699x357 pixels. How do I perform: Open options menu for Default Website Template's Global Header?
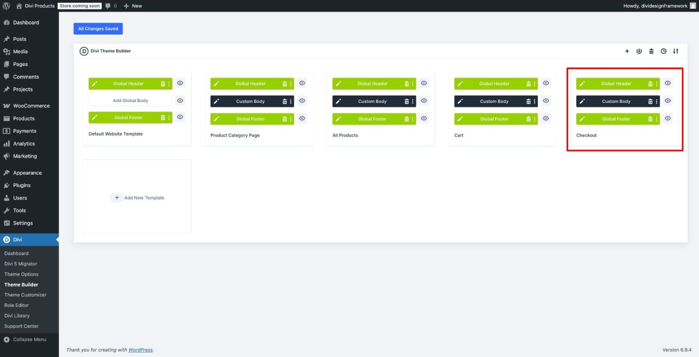[169, 84]
